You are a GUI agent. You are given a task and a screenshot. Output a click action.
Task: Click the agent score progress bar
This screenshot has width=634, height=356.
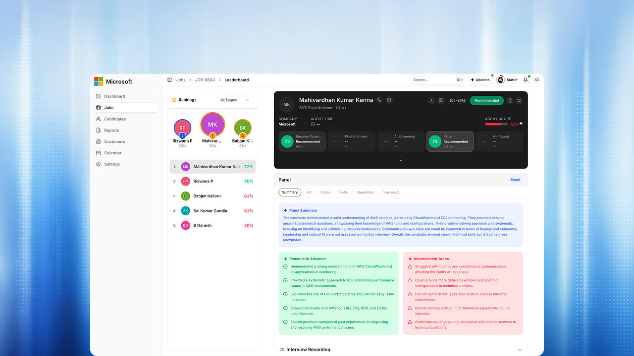(x=497, y=124)
